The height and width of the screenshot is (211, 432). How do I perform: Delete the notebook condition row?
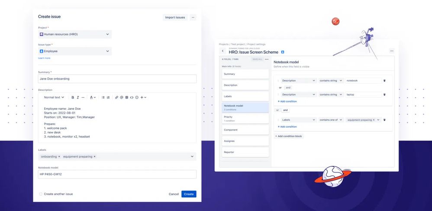tap(385, 80)
